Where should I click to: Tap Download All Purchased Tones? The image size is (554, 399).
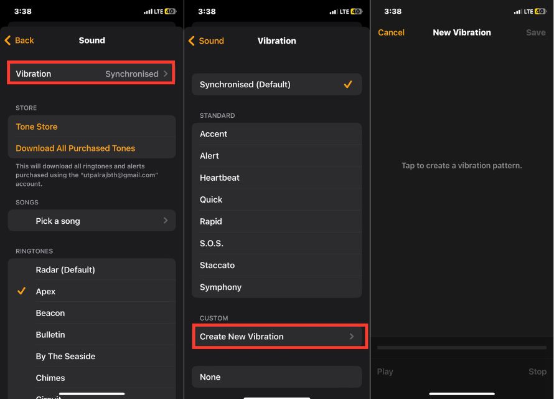point(75,148)
